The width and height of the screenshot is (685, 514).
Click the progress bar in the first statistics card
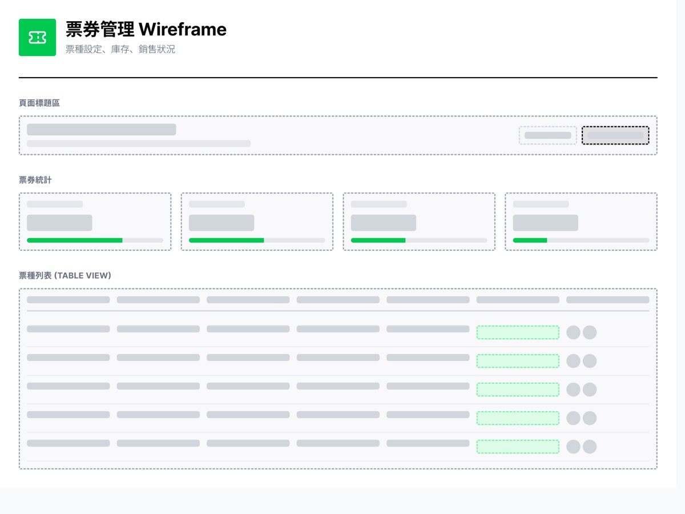coord(95,240)
